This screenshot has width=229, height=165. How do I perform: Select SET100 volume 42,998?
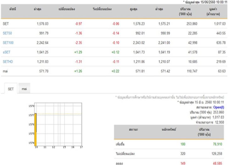pos(193,43)
